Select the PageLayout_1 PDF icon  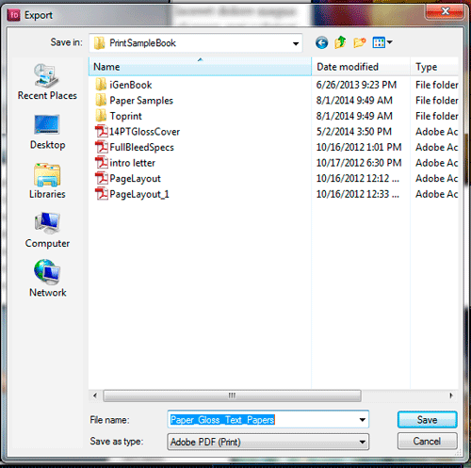pos(102,194)
